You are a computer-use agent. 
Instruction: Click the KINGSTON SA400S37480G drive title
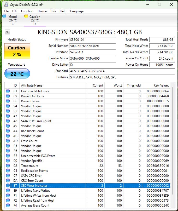coord(90,32)
